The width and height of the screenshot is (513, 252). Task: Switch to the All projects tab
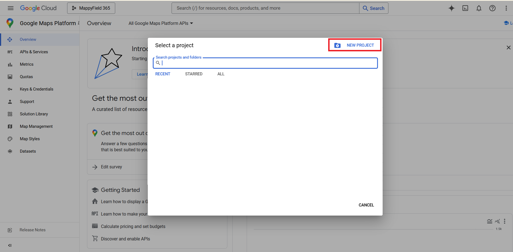click(x=221, y=74)
